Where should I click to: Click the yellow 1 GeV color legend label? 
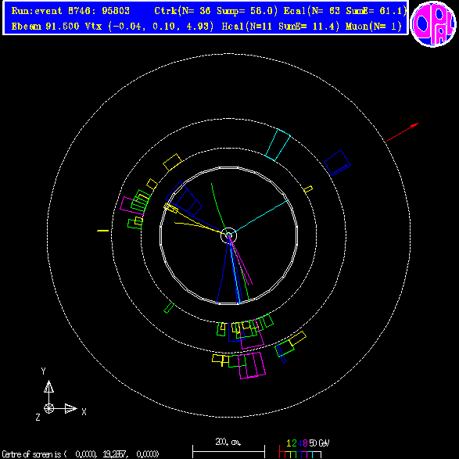[x=289, y=443]
